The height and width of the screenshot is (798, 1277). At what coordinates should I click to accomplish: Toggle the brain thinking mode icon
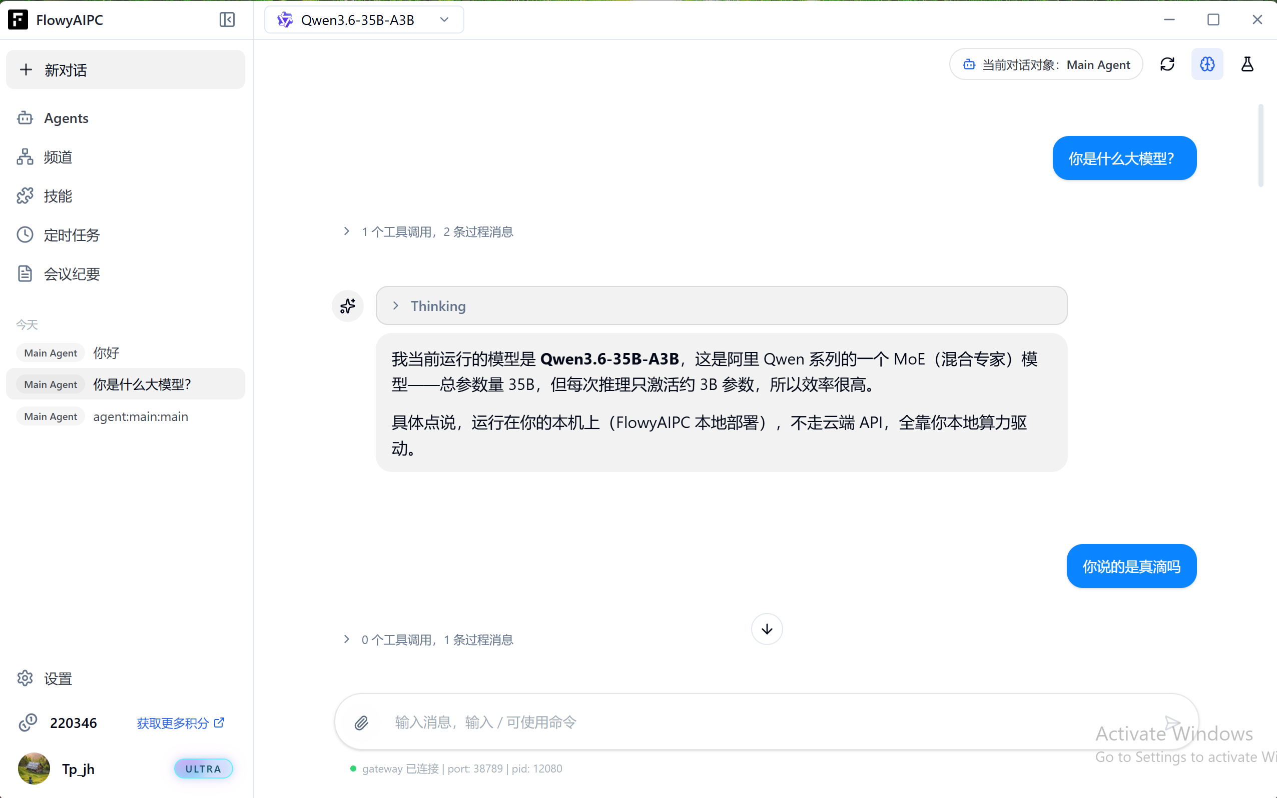pos(1207,64)
